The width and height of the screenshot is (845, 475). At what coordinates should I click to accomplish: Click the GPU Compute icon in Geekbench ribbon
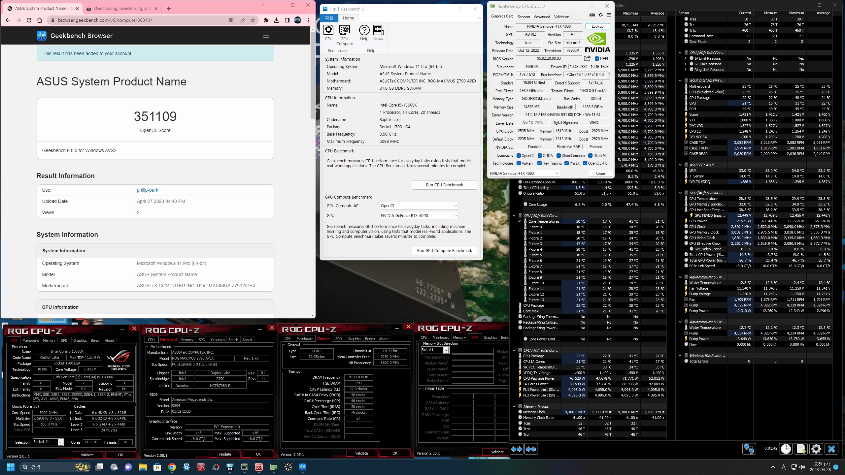pyautogui.click(x=344, y=35)
